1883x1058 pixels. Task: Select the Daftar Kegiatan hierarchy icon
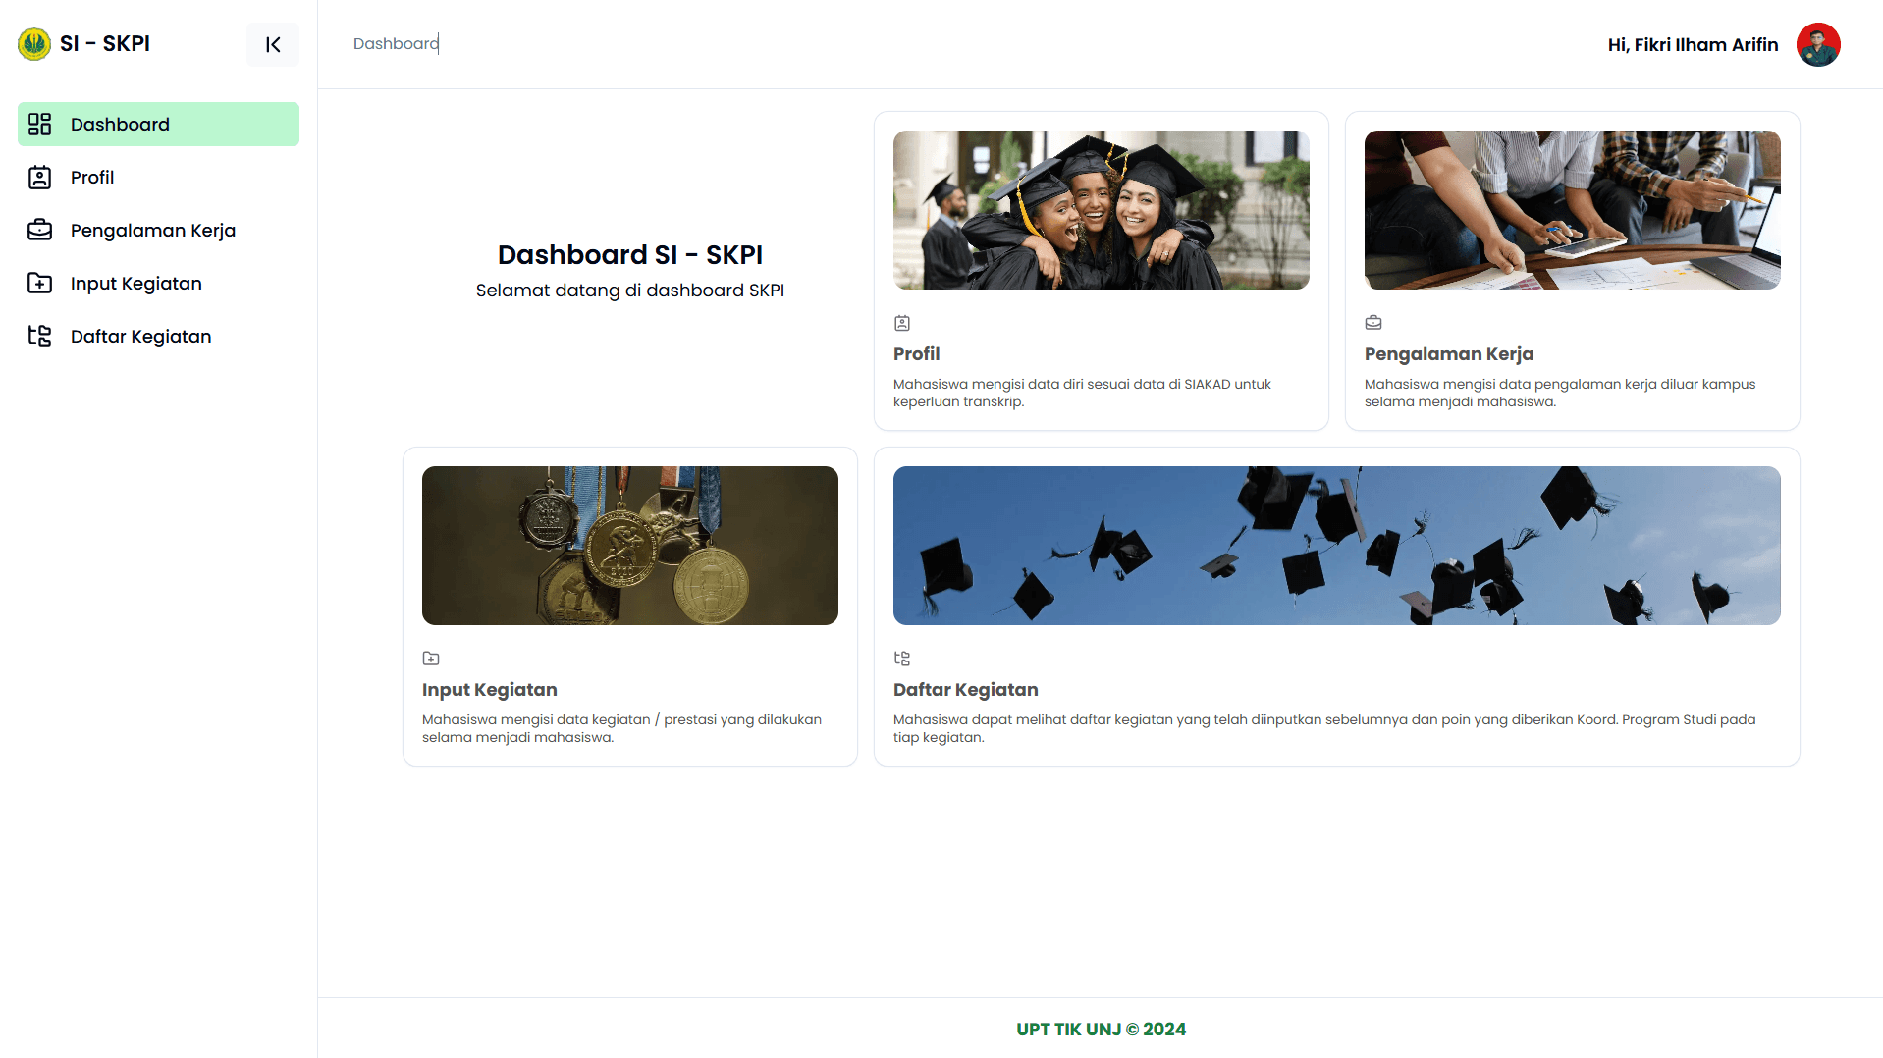coord(39,336)
